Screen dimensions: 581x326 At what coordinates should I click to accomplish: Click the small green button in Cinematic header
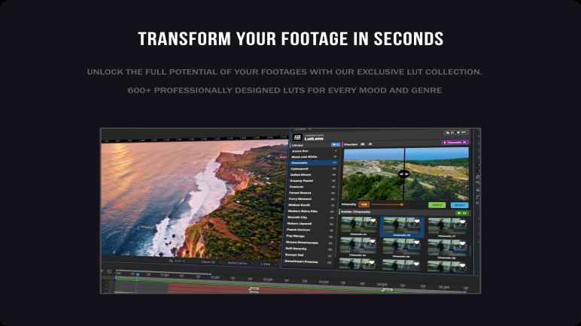461,213
